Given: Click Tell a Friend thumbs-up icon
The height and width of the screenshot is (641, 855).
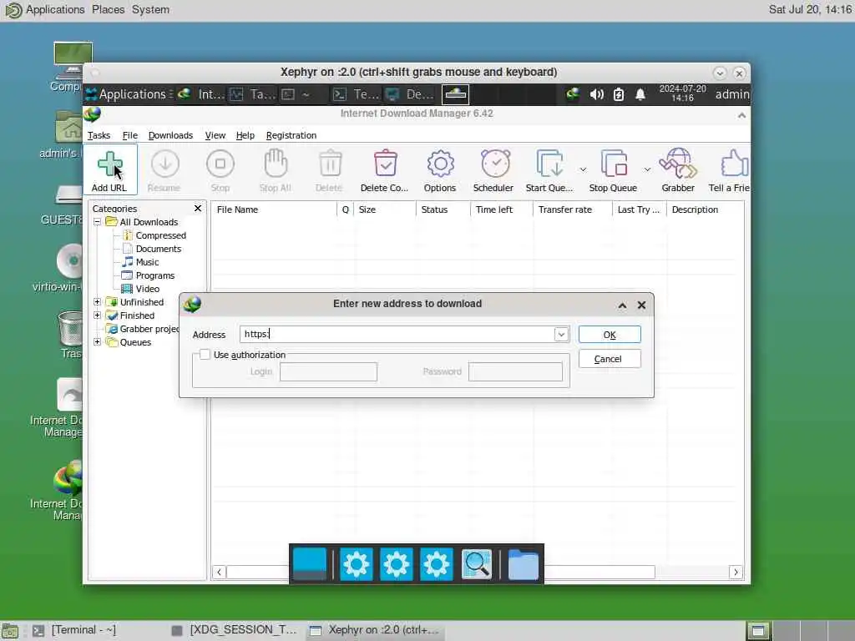Looking at the screenshot, I should click(x=735, y=163).
